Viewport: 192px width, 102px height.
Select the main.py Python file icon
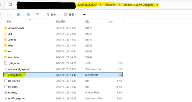click(6, 92)
